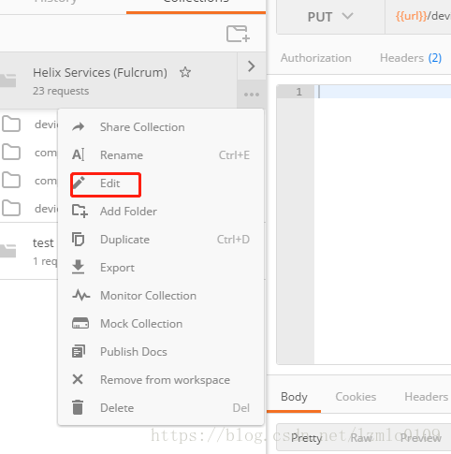The image size is (451, 454).
Task: Switch response view to Pretty
Action: 306,438
